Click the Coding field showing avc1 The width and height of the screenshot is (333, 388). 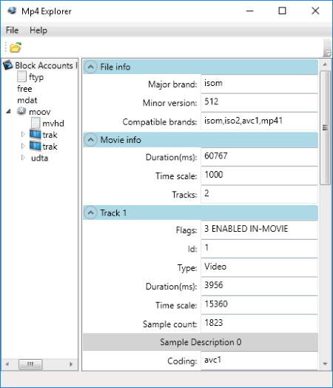(259, 361)
